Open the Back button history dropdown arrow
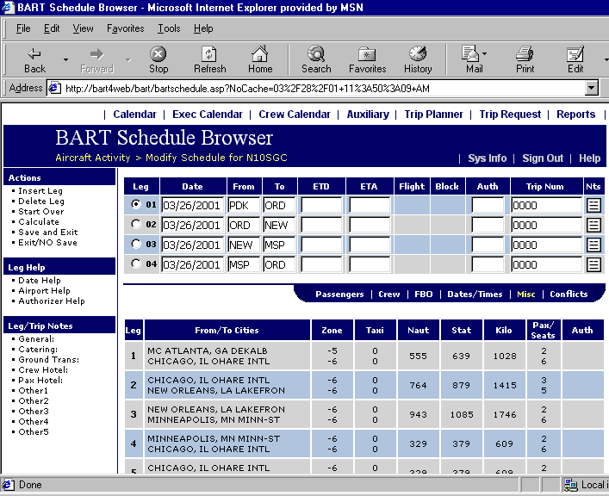The height and width of the screenshot is (496, 609). tap(65, 59)
